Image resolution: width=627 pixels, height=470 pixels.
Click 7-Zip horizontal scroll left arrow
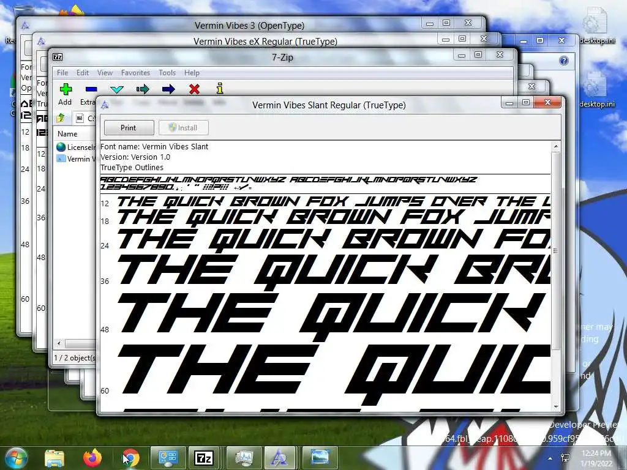click(59, 343)
